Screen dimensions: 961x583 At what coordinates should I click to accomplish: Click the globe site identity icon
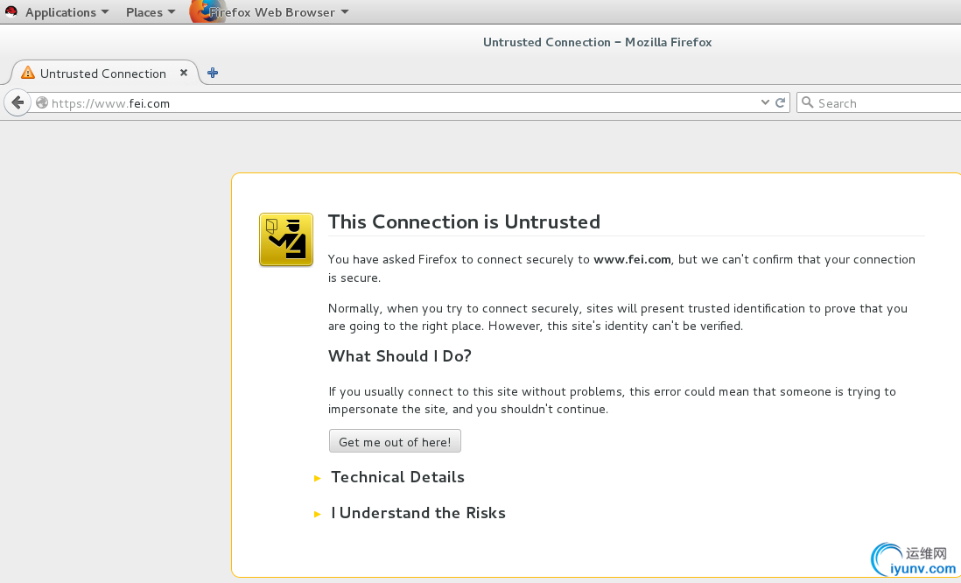point(42,103)
